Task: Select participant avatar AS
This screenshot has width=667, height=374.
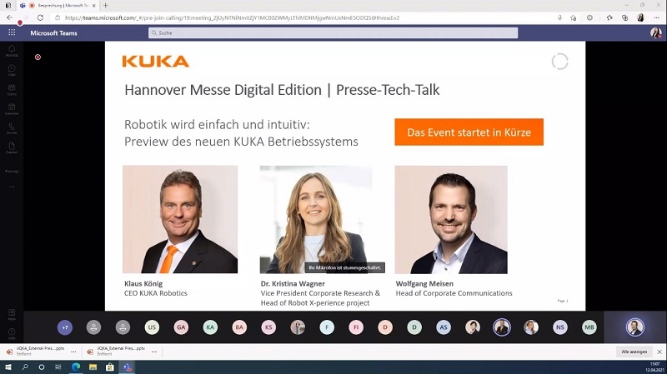Action: click(x=444, y=327)
